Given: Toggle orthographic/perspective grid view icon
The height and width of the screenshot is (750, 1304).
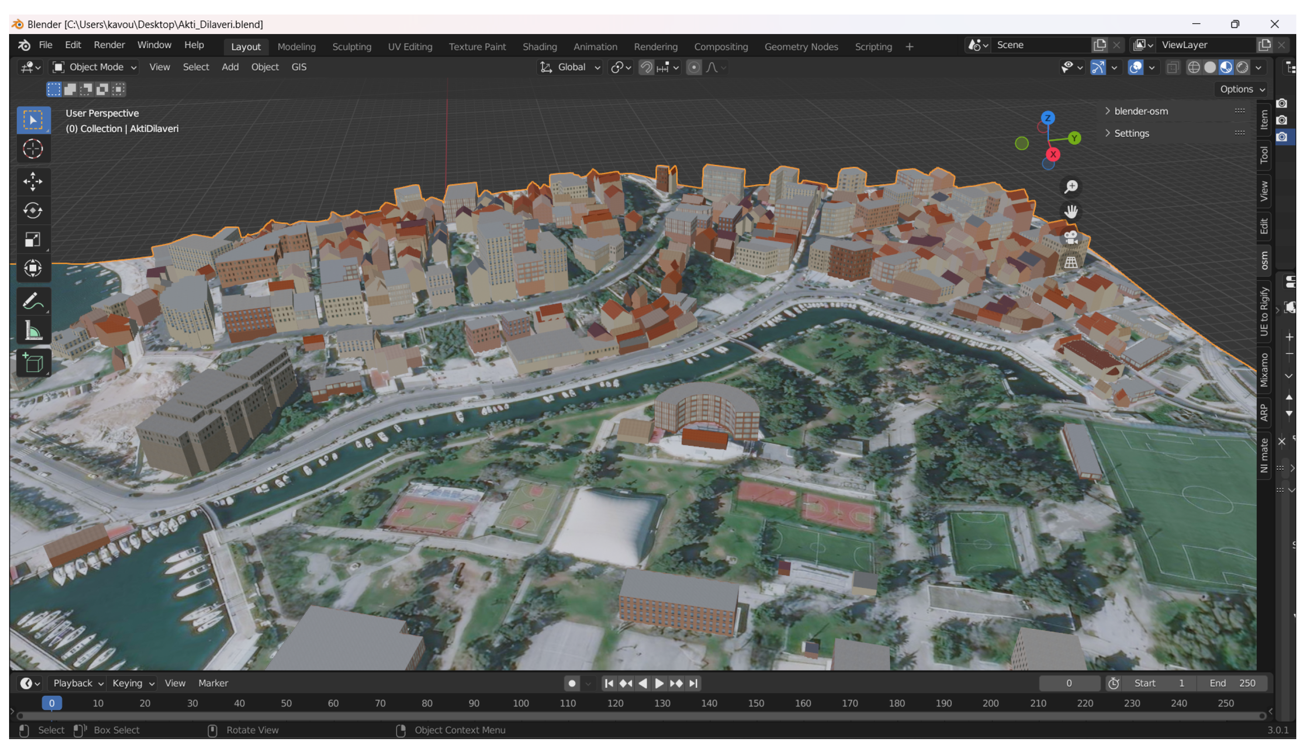Looking at the screenshot, I should [1071, 262].
